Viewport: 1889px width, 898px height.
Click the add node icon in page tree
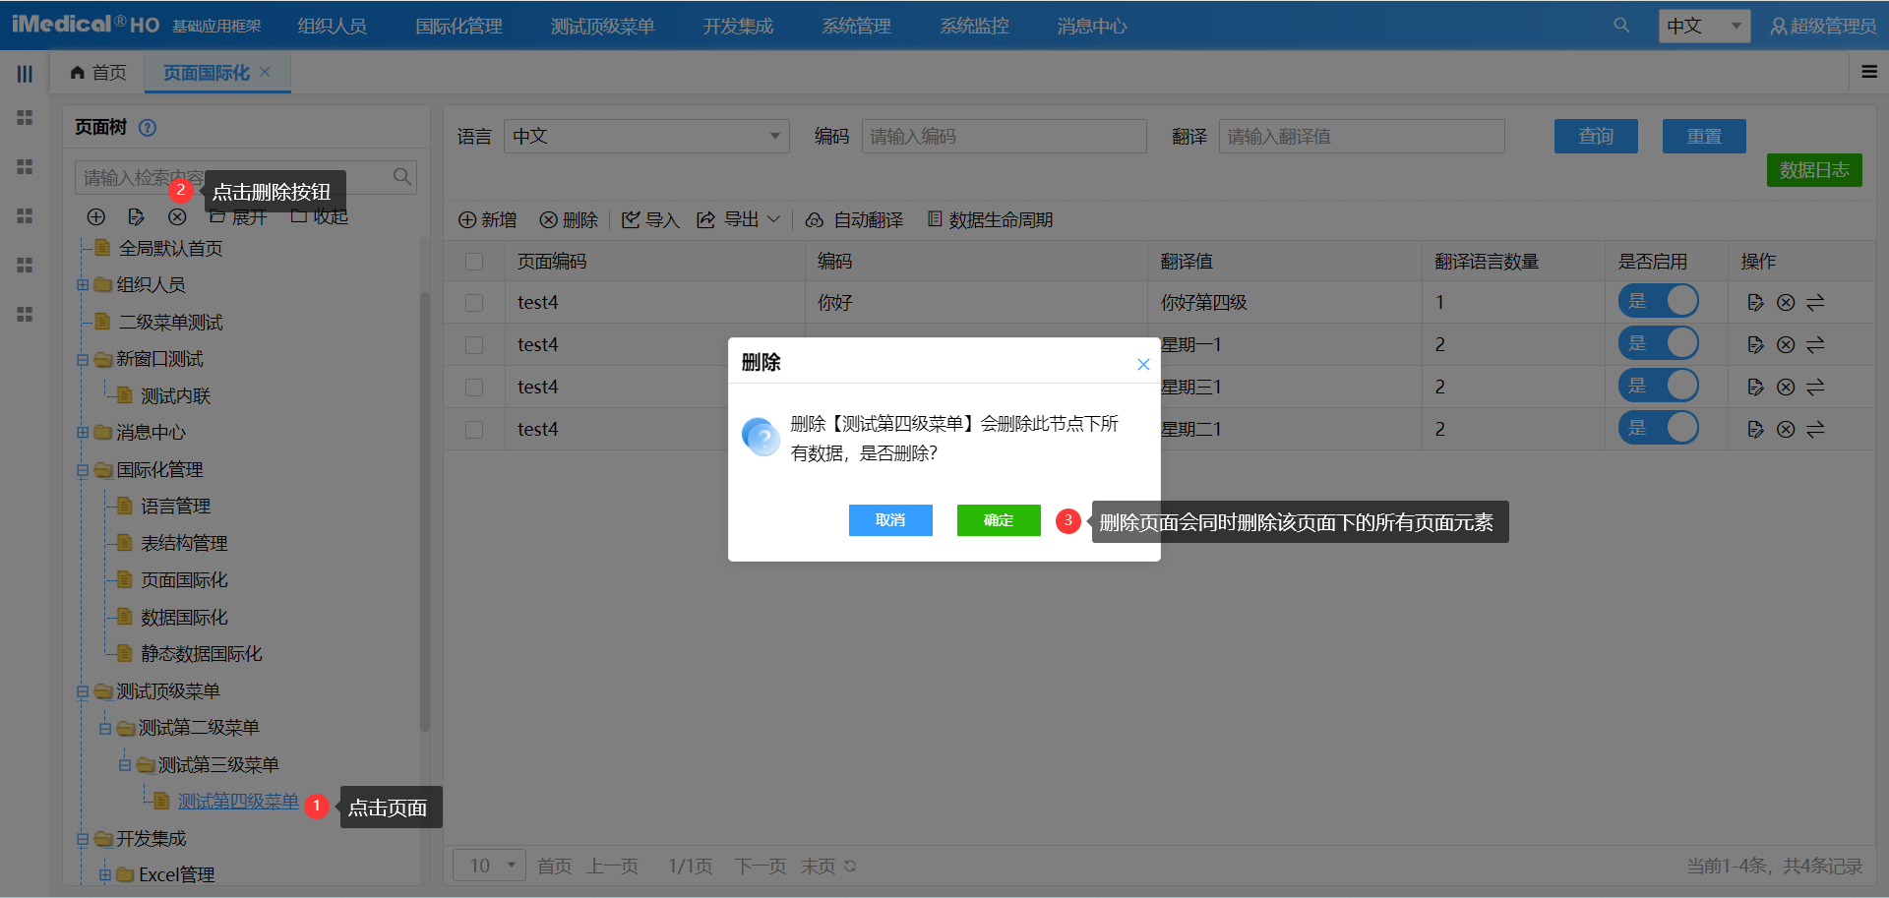pyautogui.click(x=95, y=216)
